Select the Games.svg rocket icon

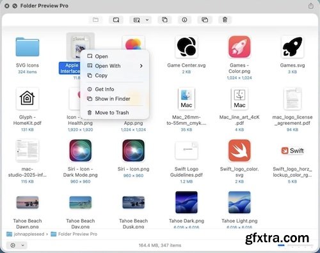(x=292, y=47)
